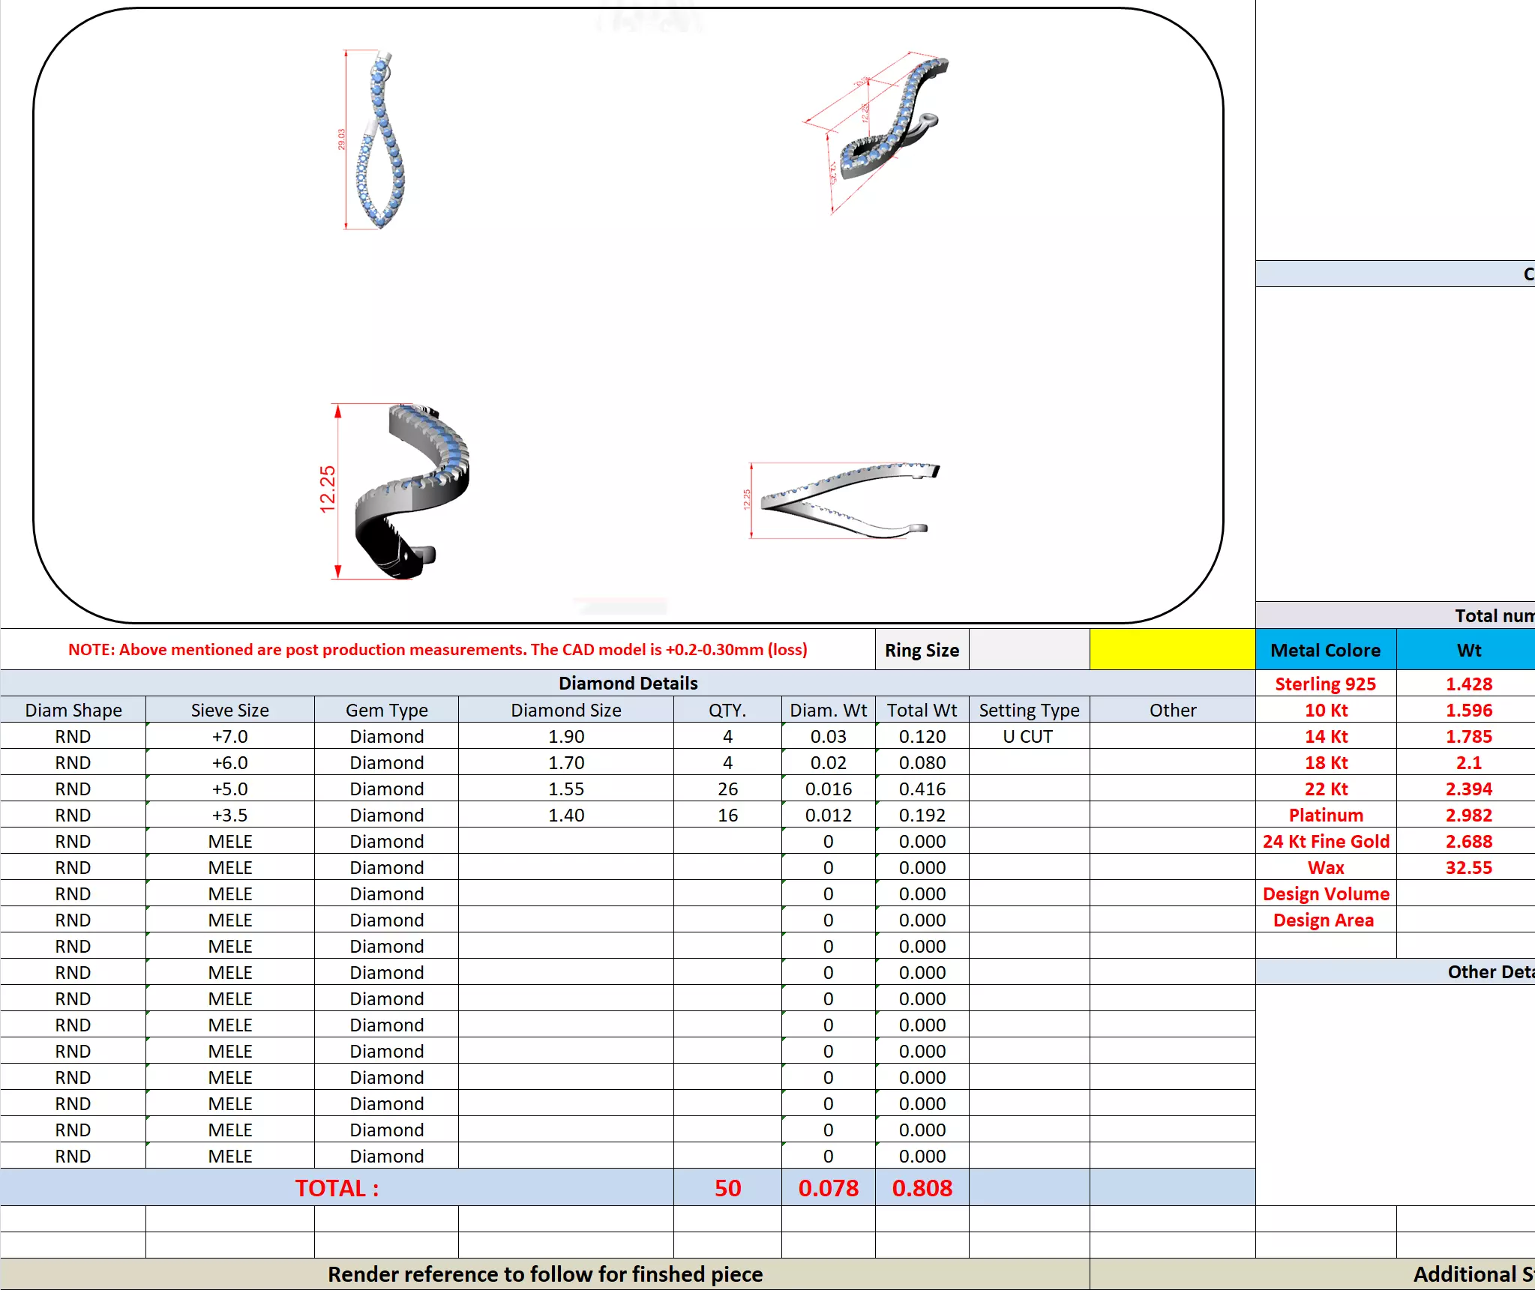Select the Design Volume label cell
The height and width of the screenshot is (1290, 1535).
(x=1325, y=893)
